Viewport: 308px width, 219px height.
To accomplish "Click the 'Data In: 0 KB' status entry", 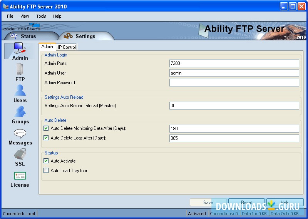I will point(254,214).
